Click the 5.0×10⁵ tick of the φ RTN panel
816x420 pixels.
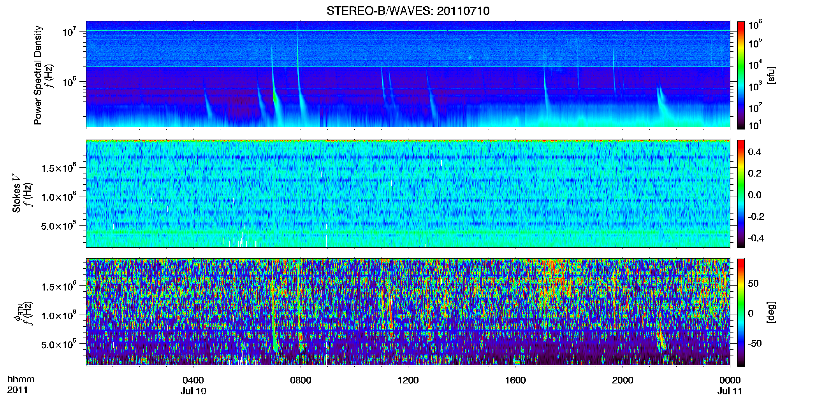pyautogui.click(x=59, y=345)
